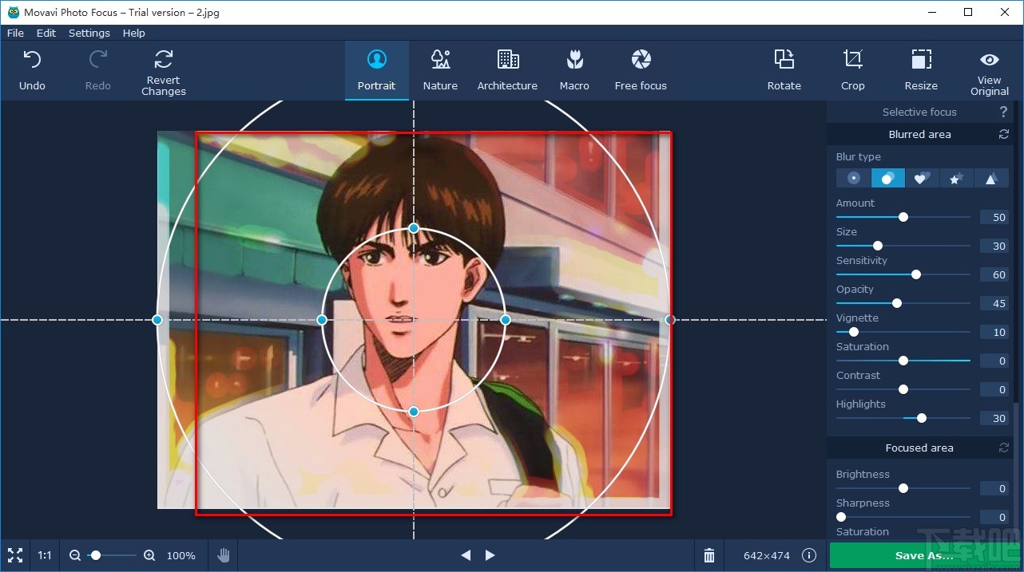Viewport: 1024px width, 572px height.
Task: Reset the Blurred area settings
Action: (1004, 135)
